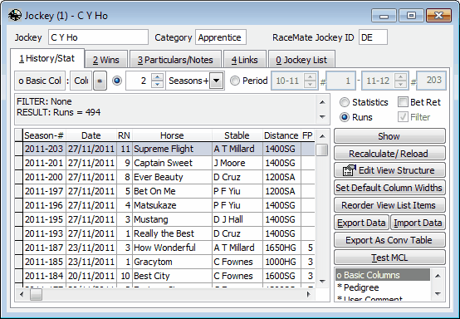
Task: Click the Col button
Action: click(81, 81)
